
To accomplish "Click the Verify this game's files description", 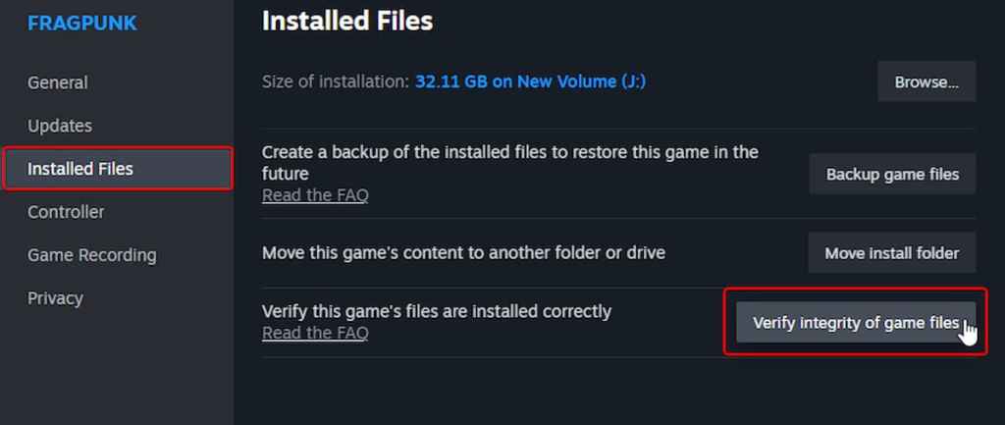I will 437,311.
